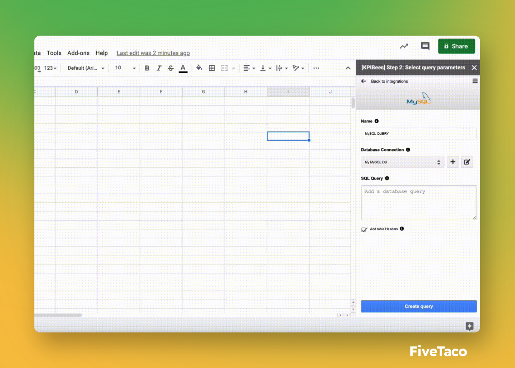Apply strikethrough formatting
The height and width of the screenshot is (368, 515).
tap(171, 68)
